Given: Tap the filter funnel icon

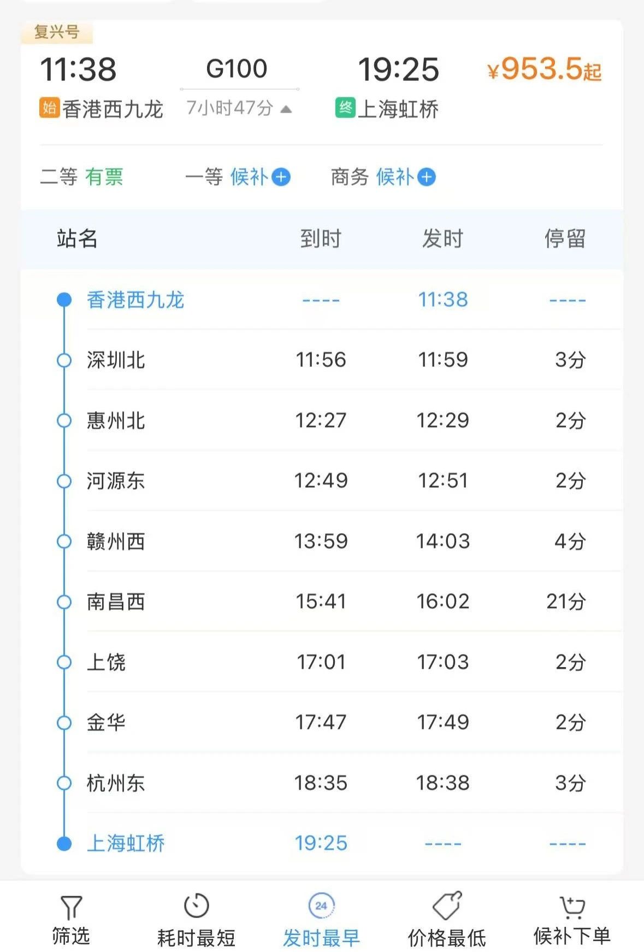Looking at the screenshot, I should pos(70,907).
